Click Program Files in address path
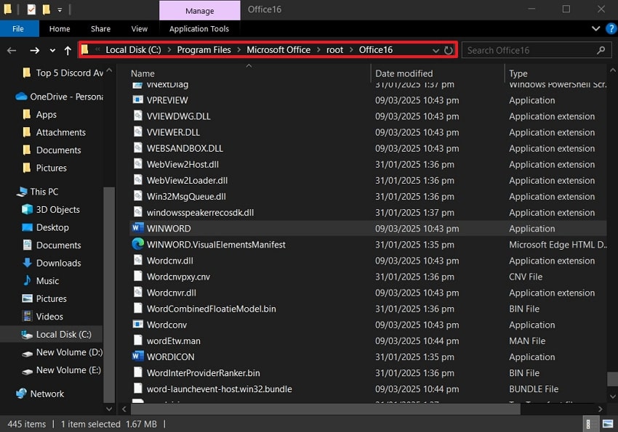This screenshot has width=618, height=432. (204, 50)
